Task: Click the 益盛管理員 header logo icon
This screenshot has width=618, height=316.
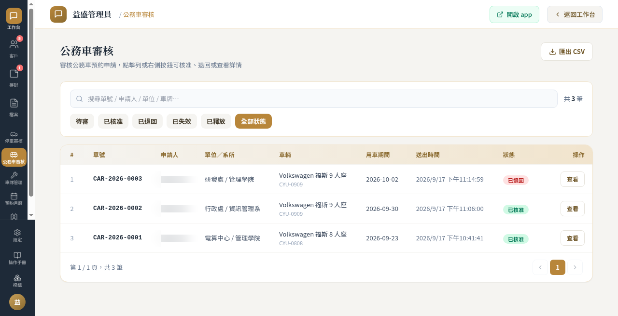Action: coord(58,14)
